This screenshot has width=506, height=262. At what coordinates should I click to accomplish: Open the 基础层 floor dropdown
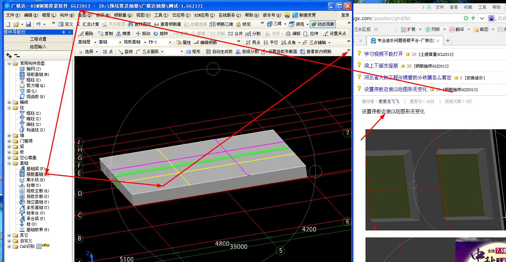click(95, 42)
